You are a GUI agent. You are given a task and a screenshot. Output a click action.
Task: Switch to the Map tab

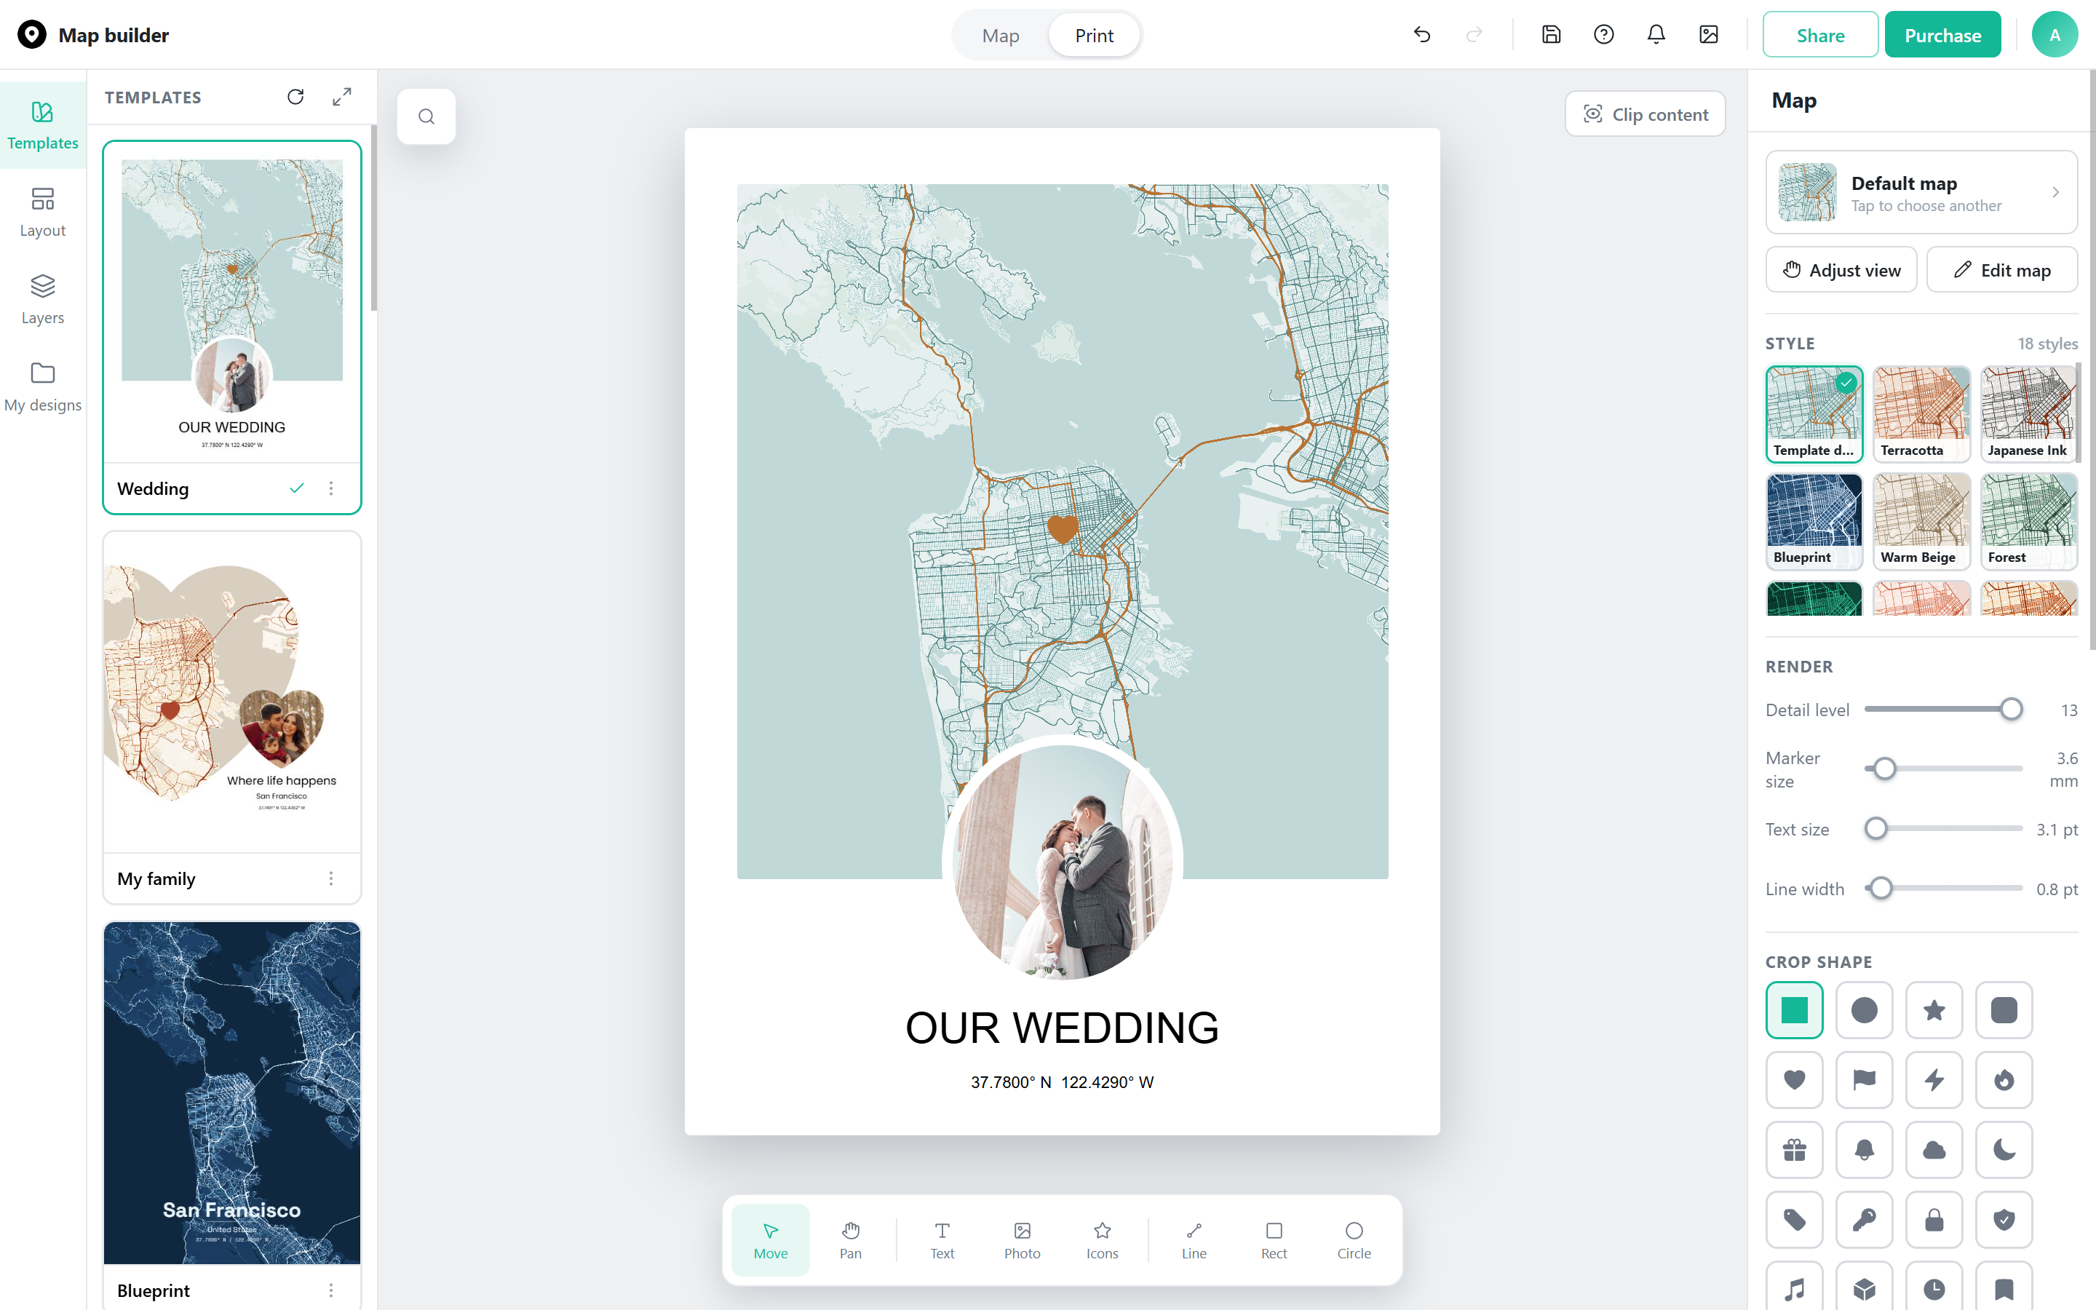pyautogui.click(x=1001, y=36)
